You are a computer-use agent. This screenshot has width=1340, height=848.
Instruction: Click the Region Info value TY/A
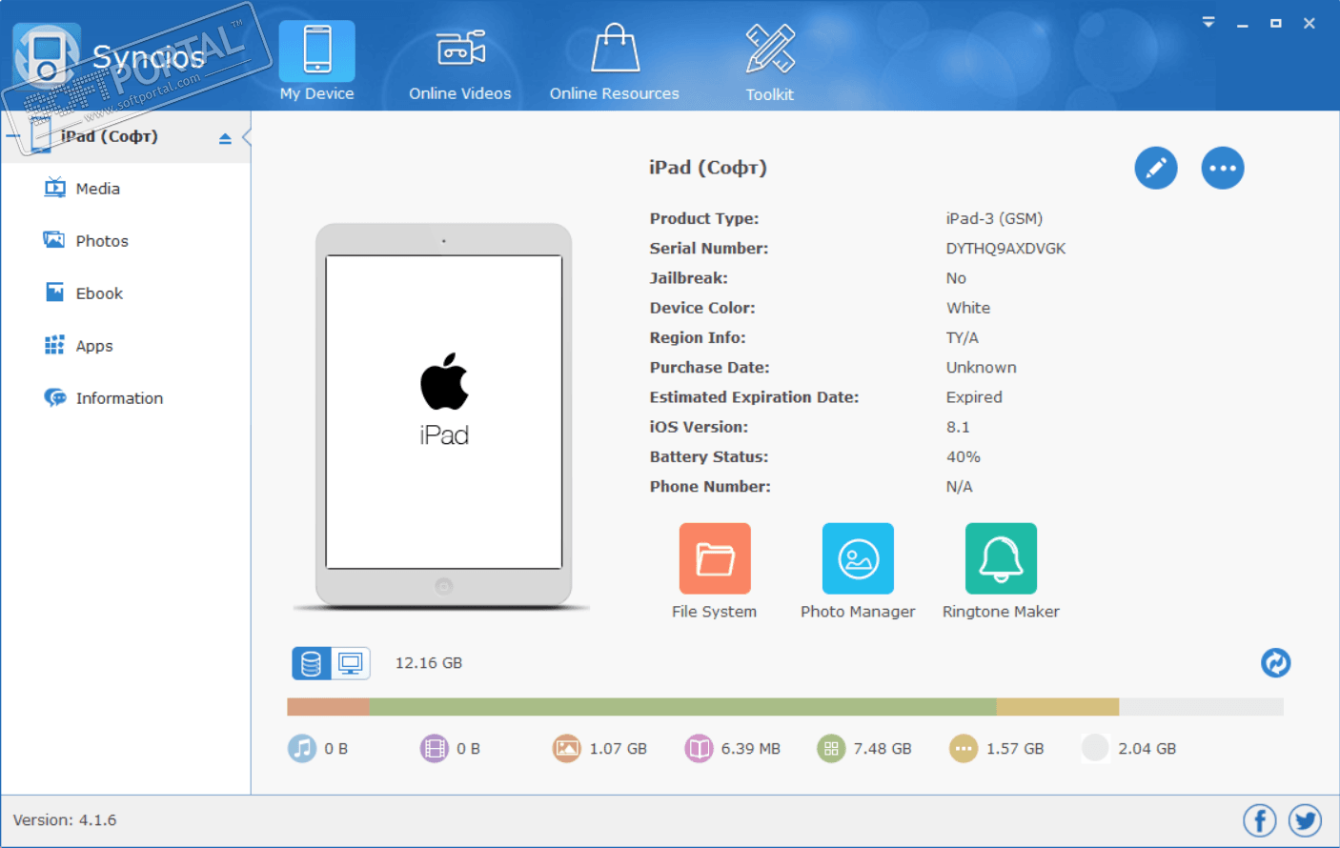tap(963, 338)
